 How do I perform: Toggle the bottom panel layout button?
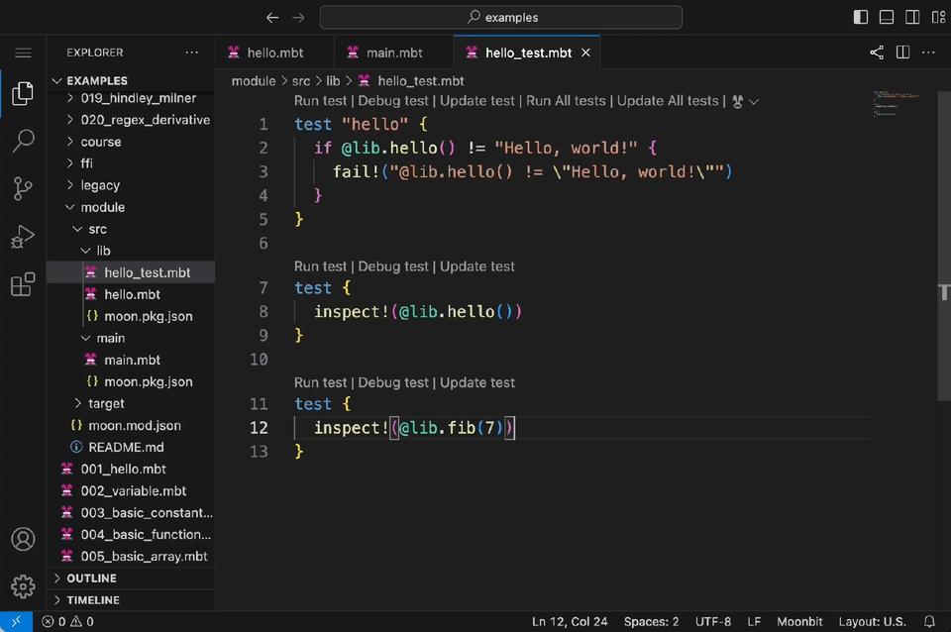[887, 17]
